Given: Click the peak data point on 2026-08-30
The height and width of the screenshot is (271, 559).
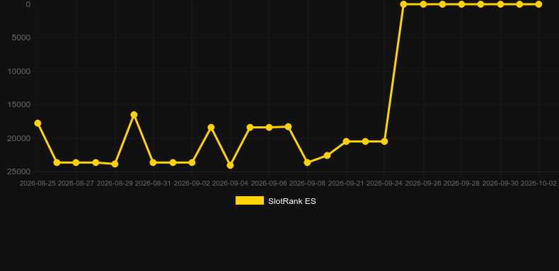Looking at the screenshot, I should pyautogui.click(x=134, y=114).
